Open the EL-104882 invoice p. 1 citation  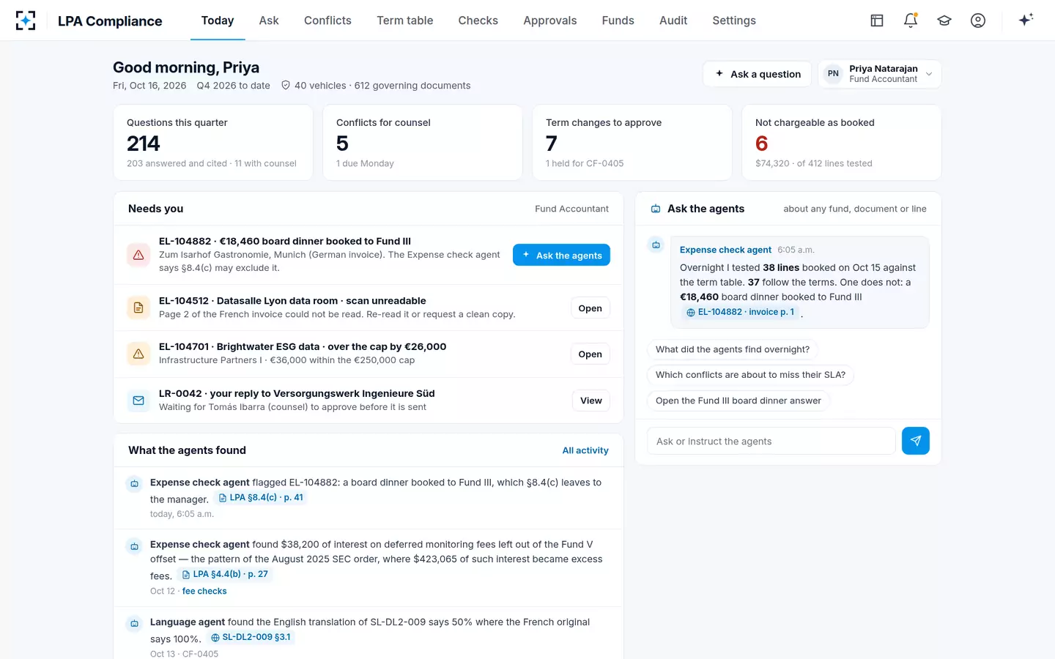click(740, 312)
